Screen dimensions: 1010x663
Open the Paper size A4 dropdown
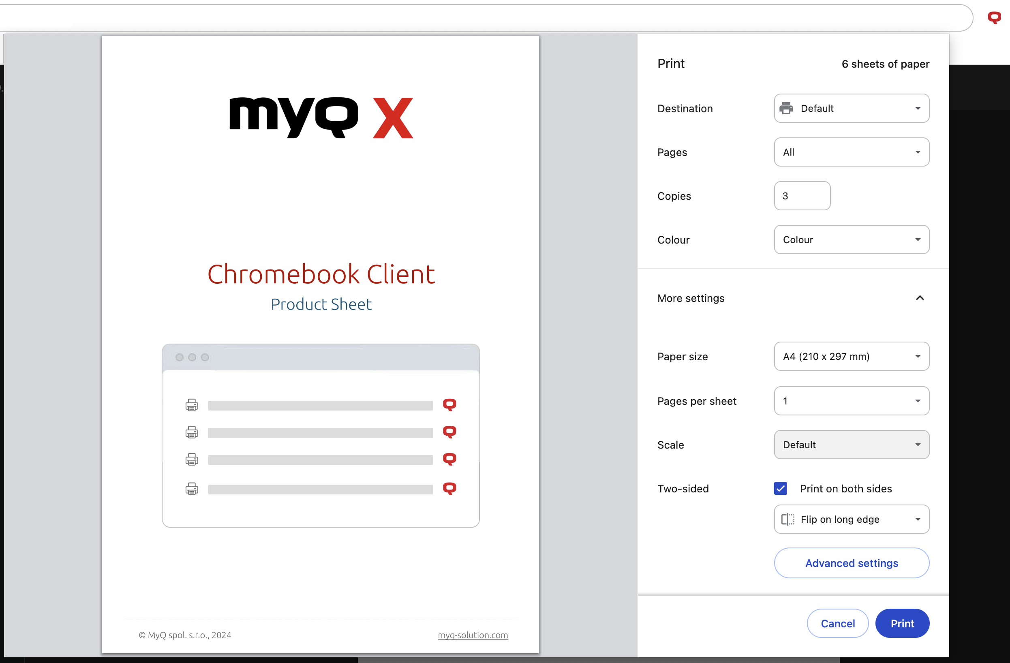(851, 357)
